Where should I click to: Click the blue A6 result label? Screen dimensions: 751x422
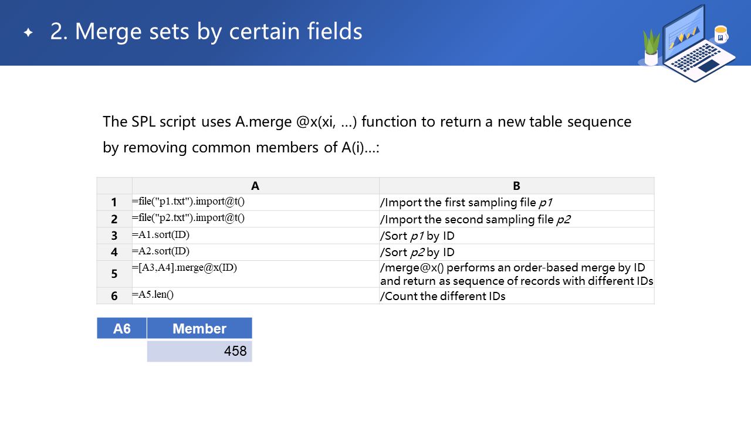tap(121, 328)
